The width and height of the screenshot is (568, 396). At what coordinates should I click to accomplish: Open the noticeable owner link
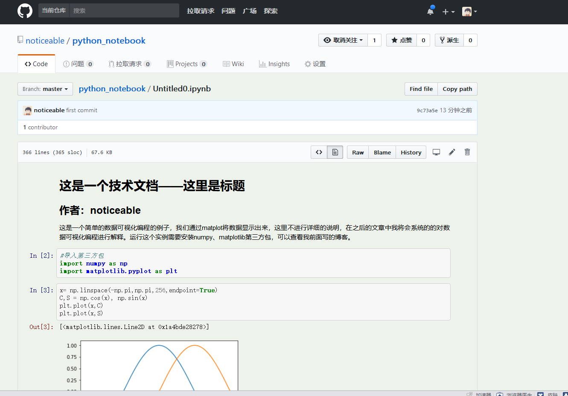45,41
